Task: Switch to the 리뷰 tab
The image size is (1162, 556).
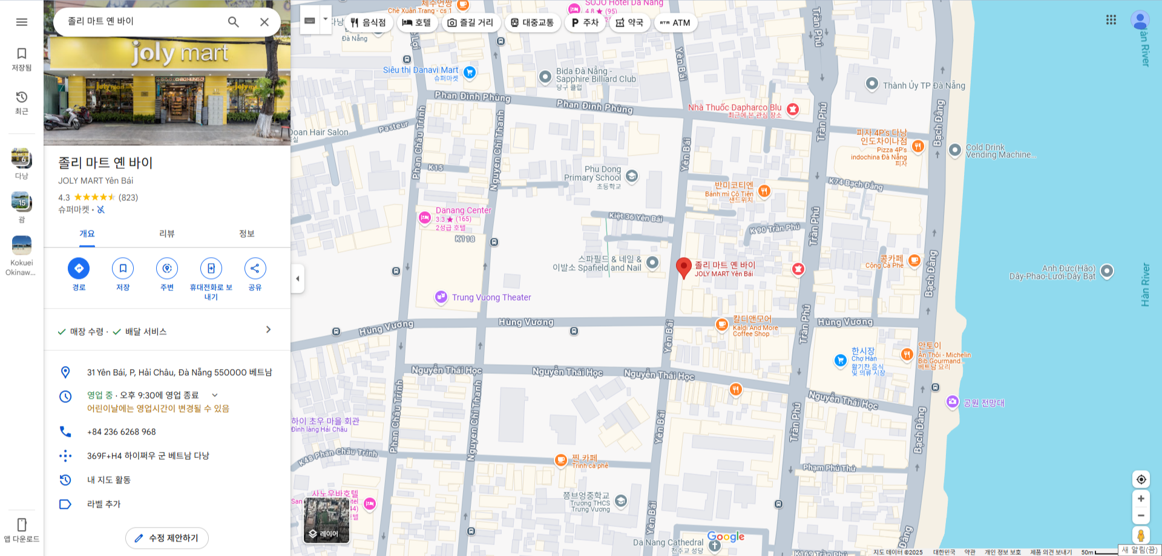Action: point(167,234)
